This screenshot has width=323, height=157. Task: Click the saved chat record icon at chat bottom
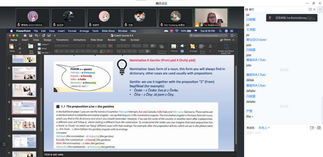pos(319,128)
